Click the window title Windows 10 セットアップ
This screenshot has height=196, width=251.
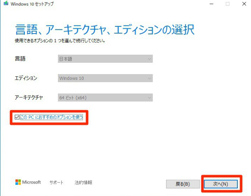point(32,4)
